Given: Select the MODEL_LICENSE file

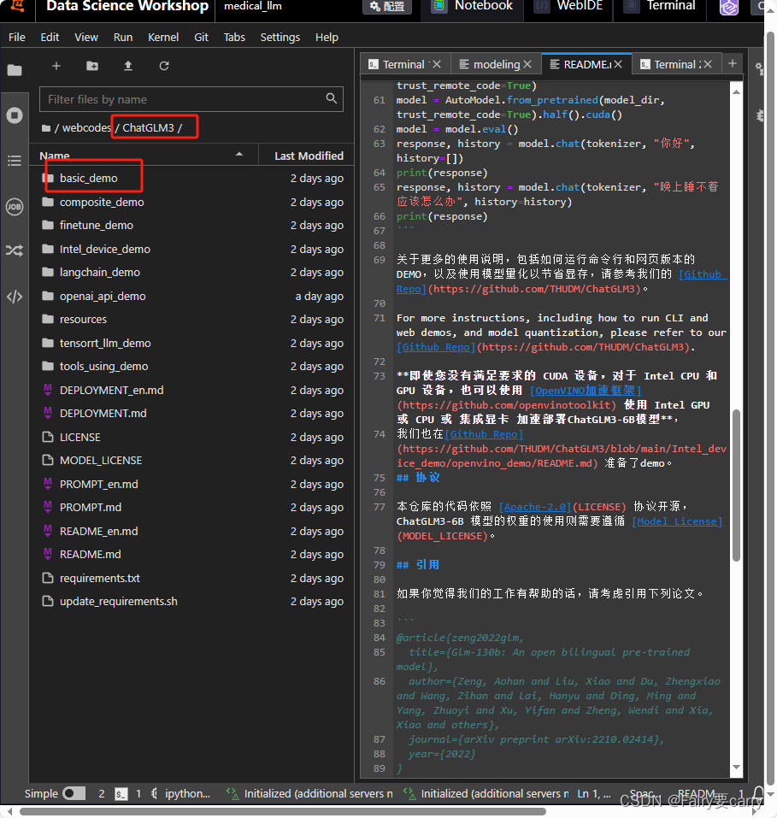Looking at the screenshot, I should click(191, 460).
